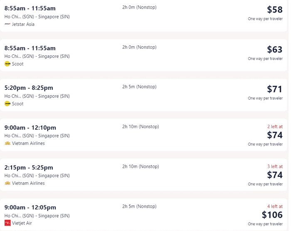Click the '4 left at' availability notice
The image size is (291, 231).
click(x=275, y=206)
